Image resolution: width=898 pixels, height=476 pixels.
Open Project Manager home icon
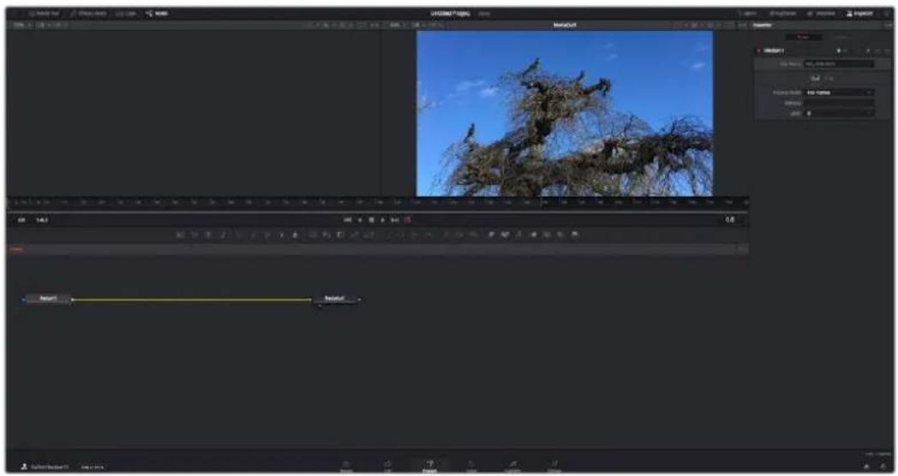[x=866, y=467]
